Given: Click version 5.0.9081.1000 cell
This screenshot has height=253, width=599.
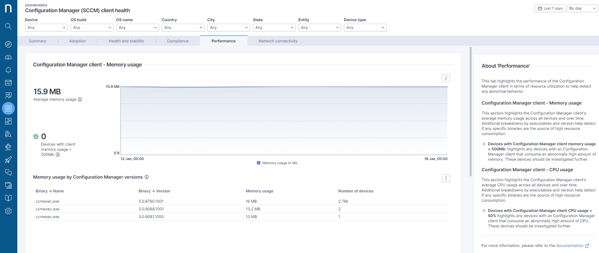Looking at the screenshot, I should click(151, 217).
